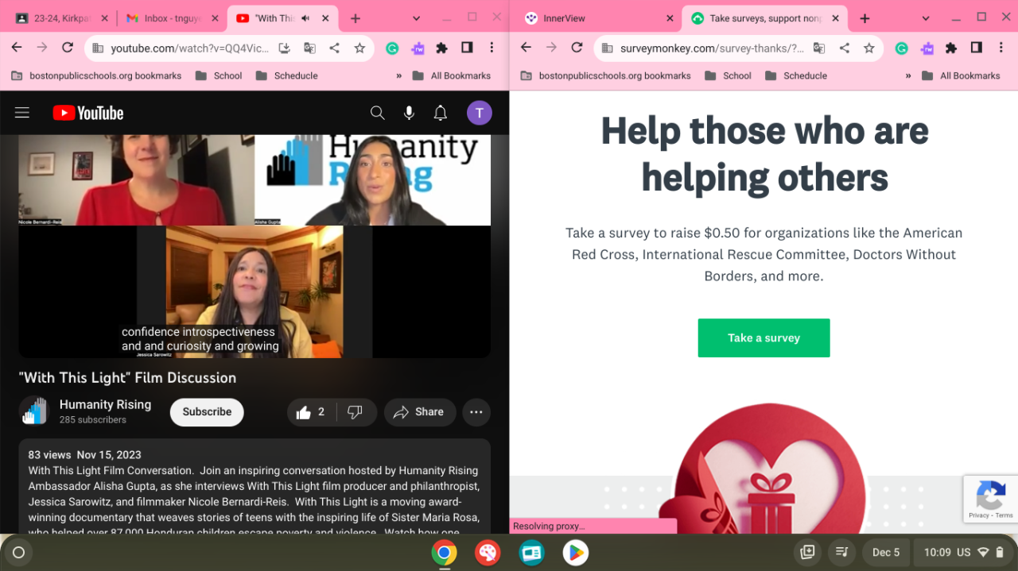Open new tab in YouTube window
This screenshot has width=1018, height=571.
pos(356,18)
